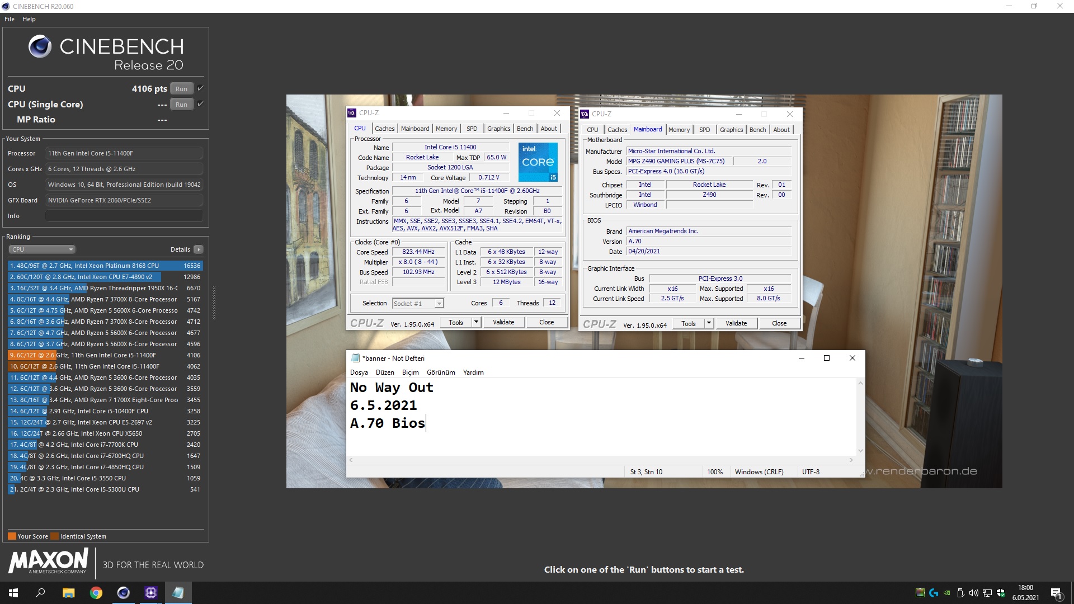Open Windows taskbar search
Screen dimensions: 1074x604
point(40,593)
